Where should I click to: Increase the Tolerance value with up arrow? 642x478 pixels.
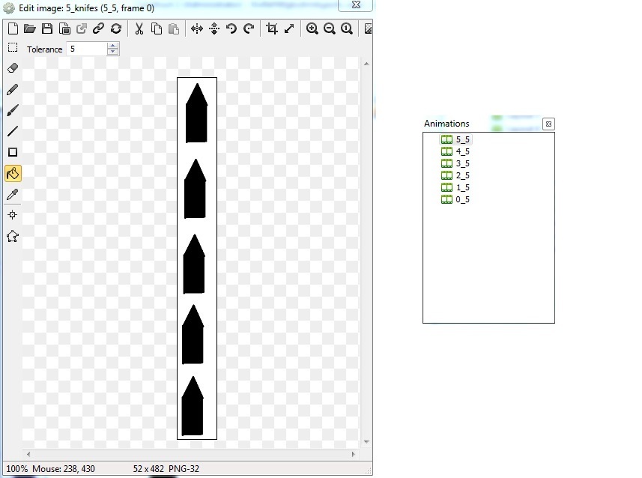tap(112, 46)
